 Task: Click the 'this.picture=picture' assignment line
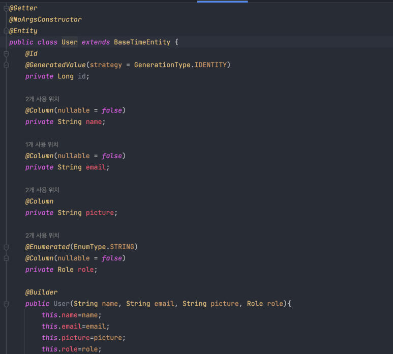click(83, 338)
